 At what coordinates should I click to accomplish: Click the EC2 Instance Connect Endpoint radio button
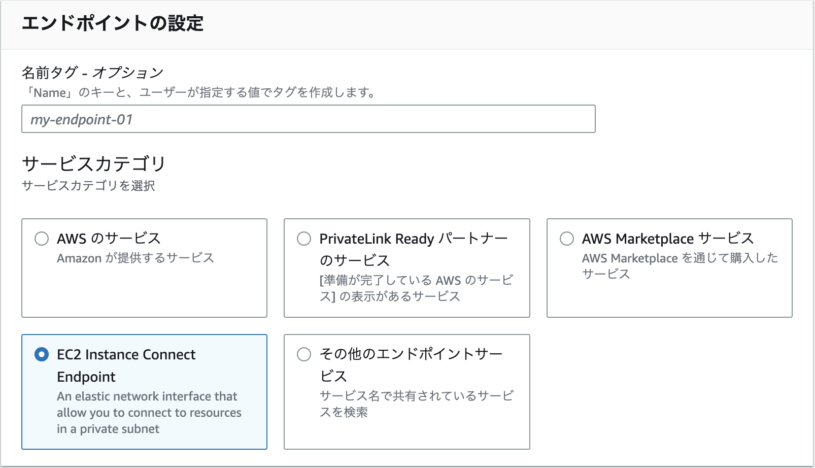(42, 354)
